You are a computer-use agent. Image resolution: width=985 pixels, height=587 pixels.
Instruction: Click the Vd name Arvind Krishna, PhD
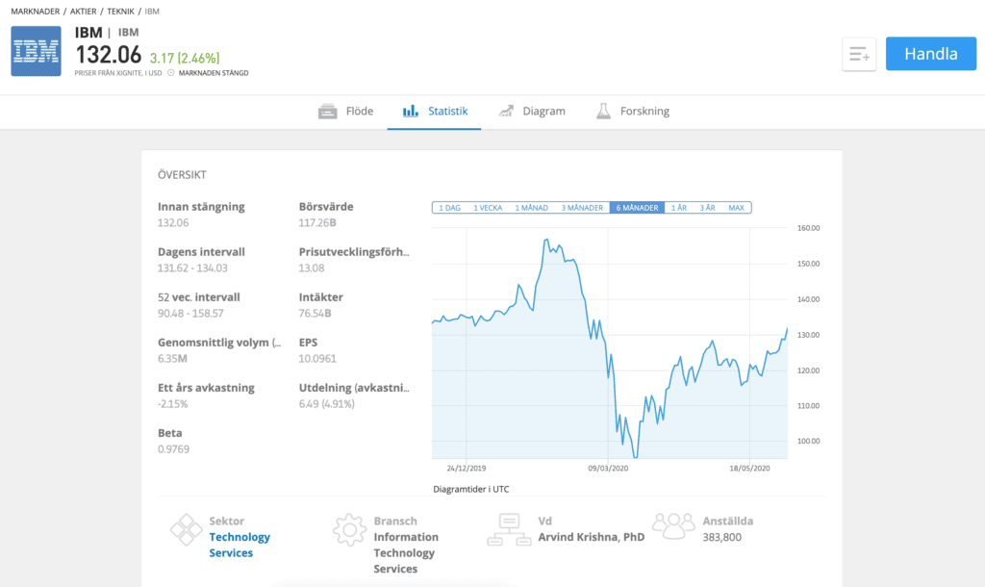pyautogui.click(x=592, y=537)
